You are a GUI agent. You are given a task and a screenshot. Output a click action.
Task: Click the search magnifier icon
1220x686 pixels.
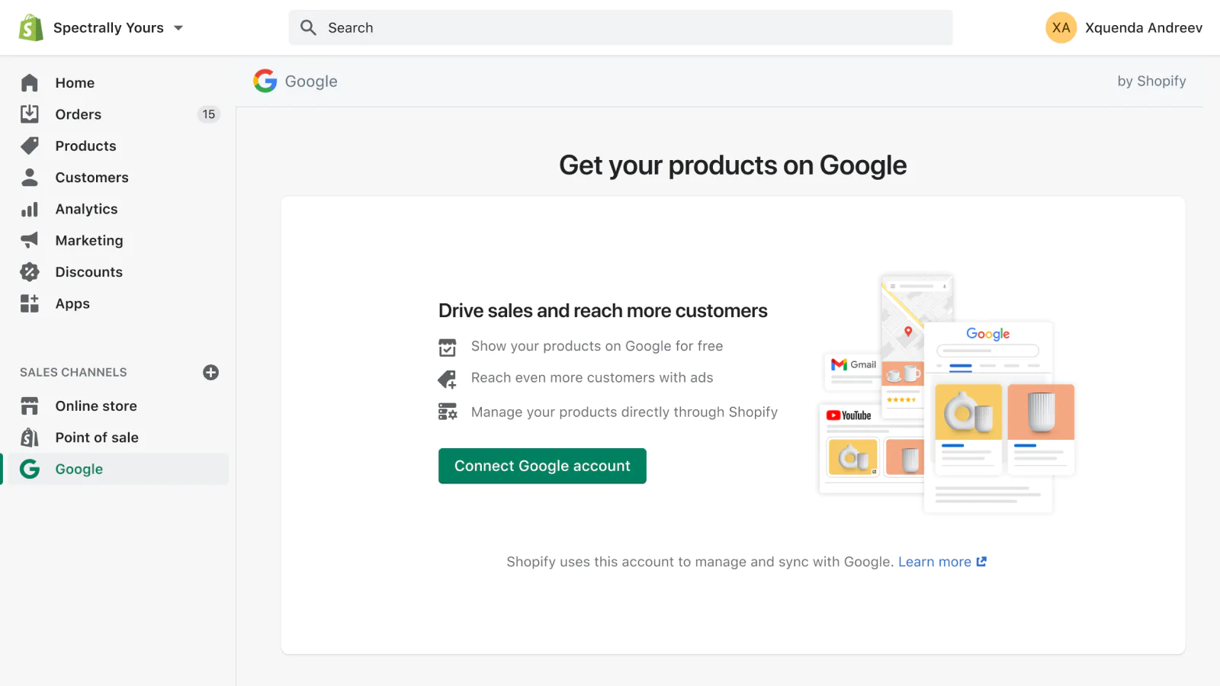308,27
